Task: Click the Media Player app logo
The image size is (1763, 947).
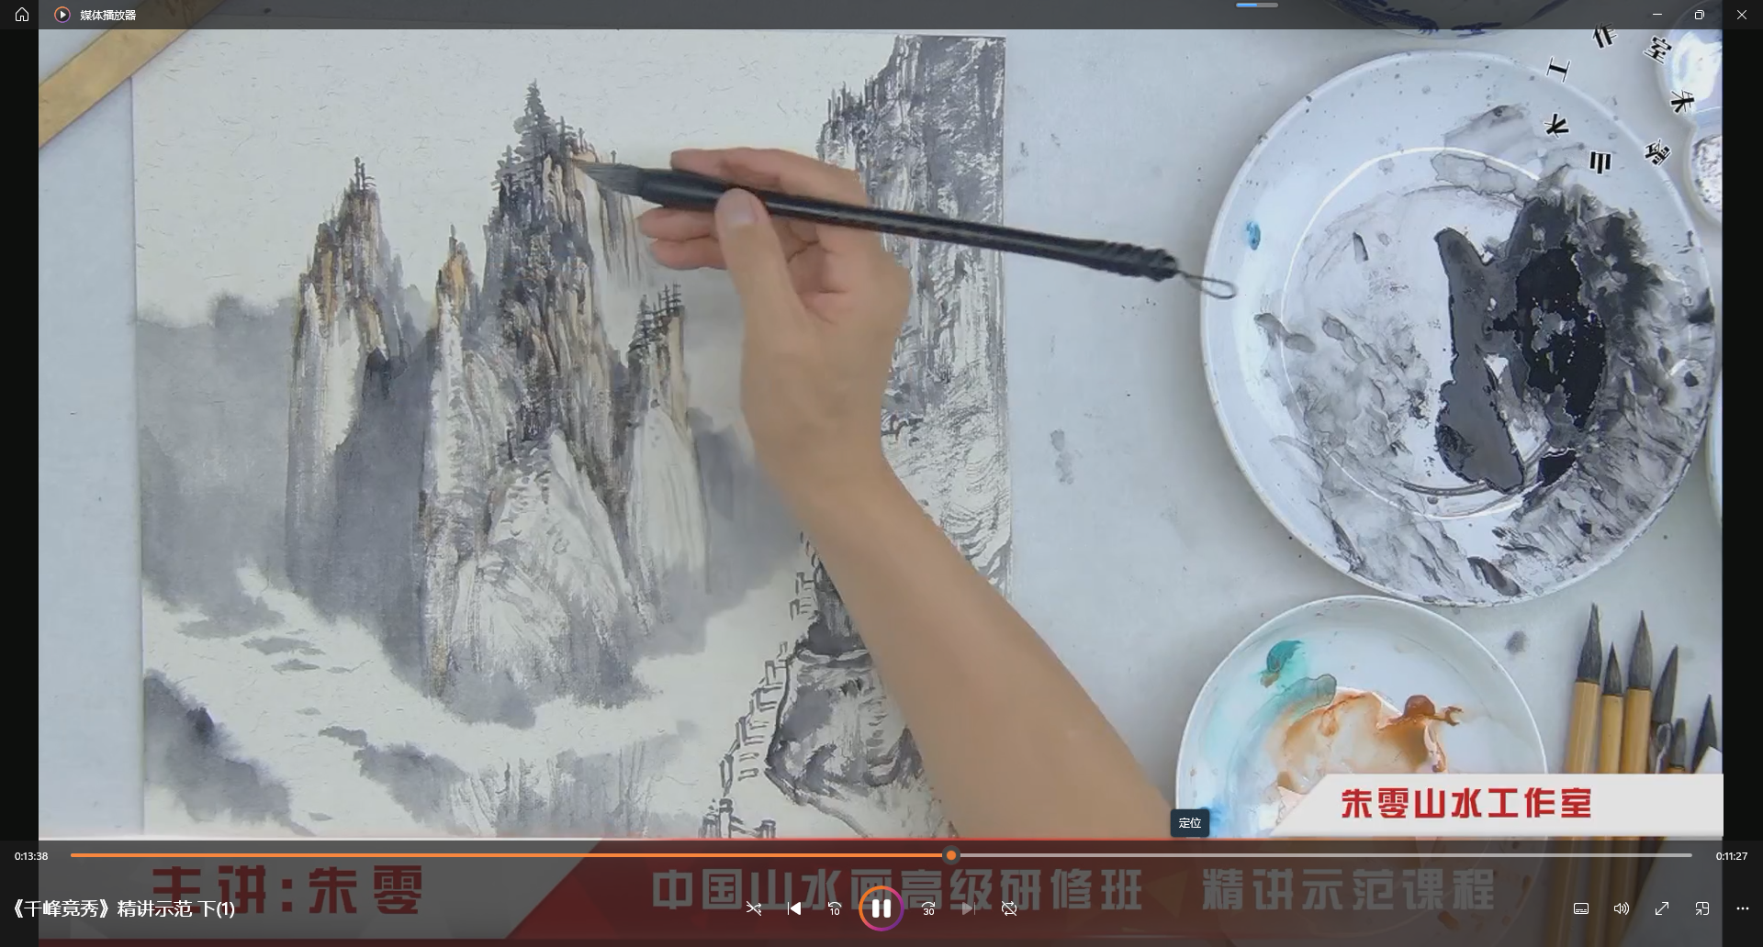Action: tap(62, 15)
